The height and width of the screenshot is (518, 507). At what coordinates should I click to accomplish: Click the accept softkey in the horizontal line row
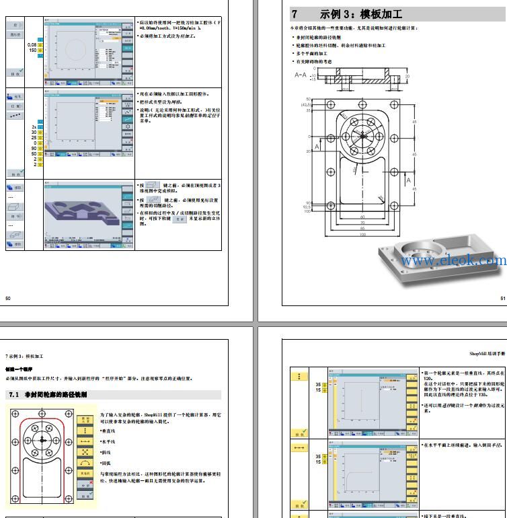coord(299,505)
